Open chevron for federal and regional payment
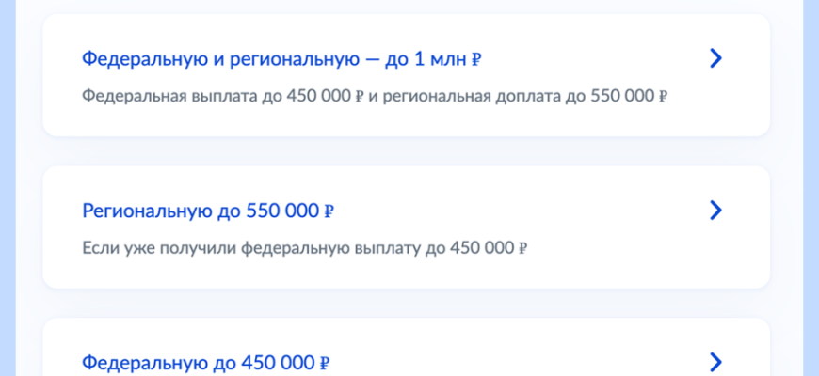This screenshot has height=376, width=819. coord(715,59)
